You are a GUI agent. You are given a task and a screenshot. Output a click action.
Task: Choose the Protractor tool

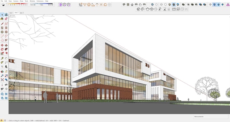pos(2,62)
